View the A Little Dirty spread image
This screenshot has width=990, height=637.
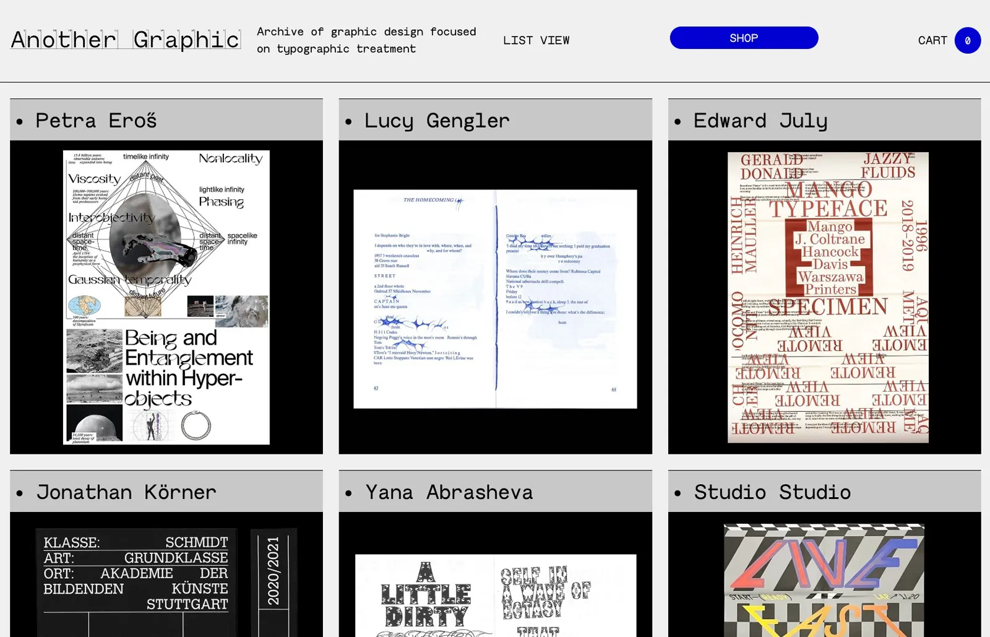coord(496,596)
